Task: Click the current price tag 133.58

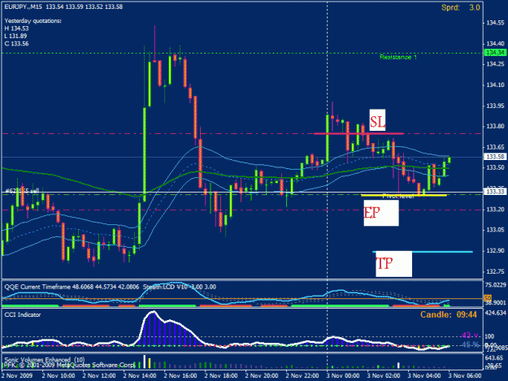Action: [495, 157]
